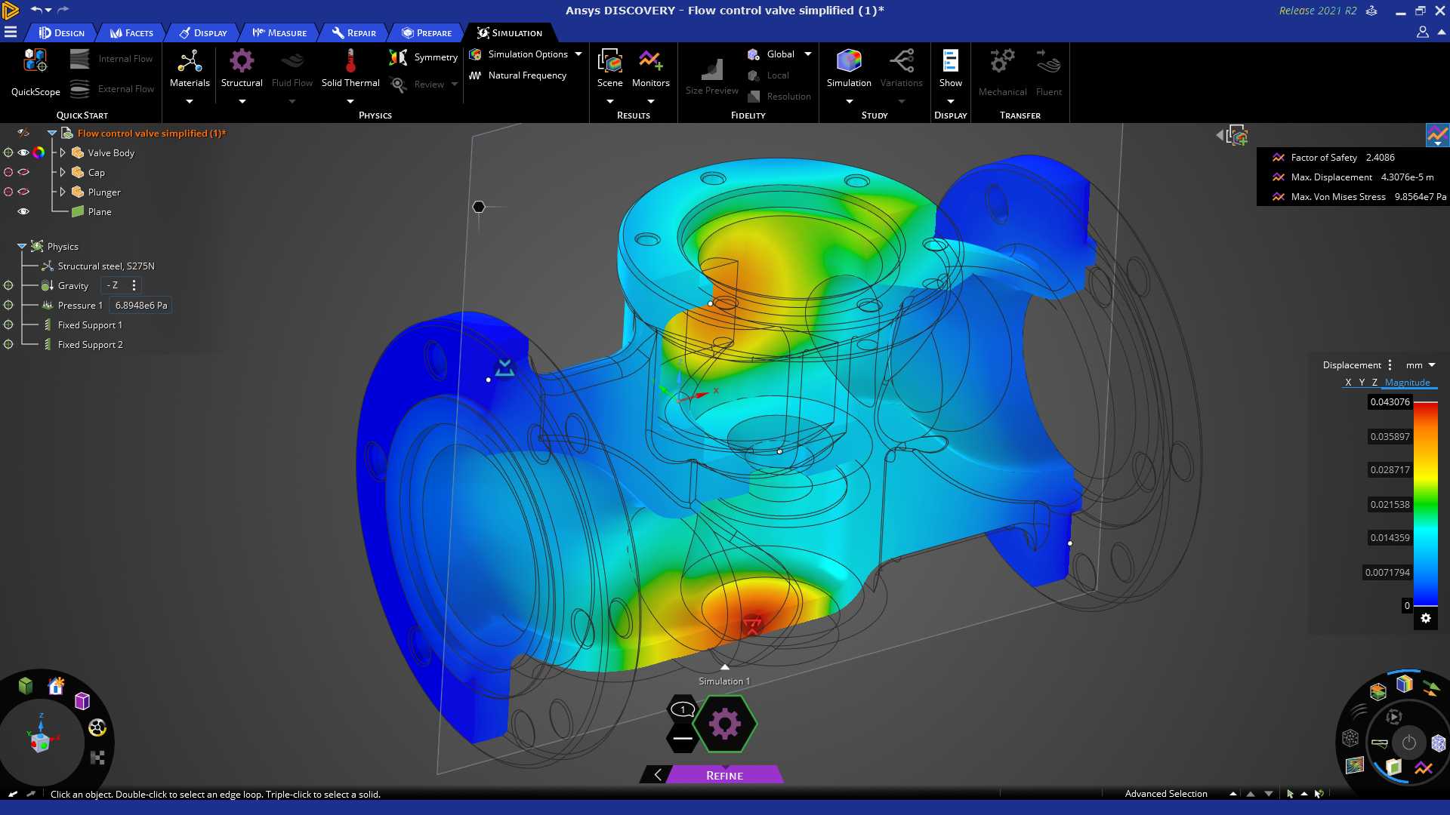This screenshot has height=815, width=1450.
Task: Toggle visibility eye of Plane
Action: click(23, 211)
